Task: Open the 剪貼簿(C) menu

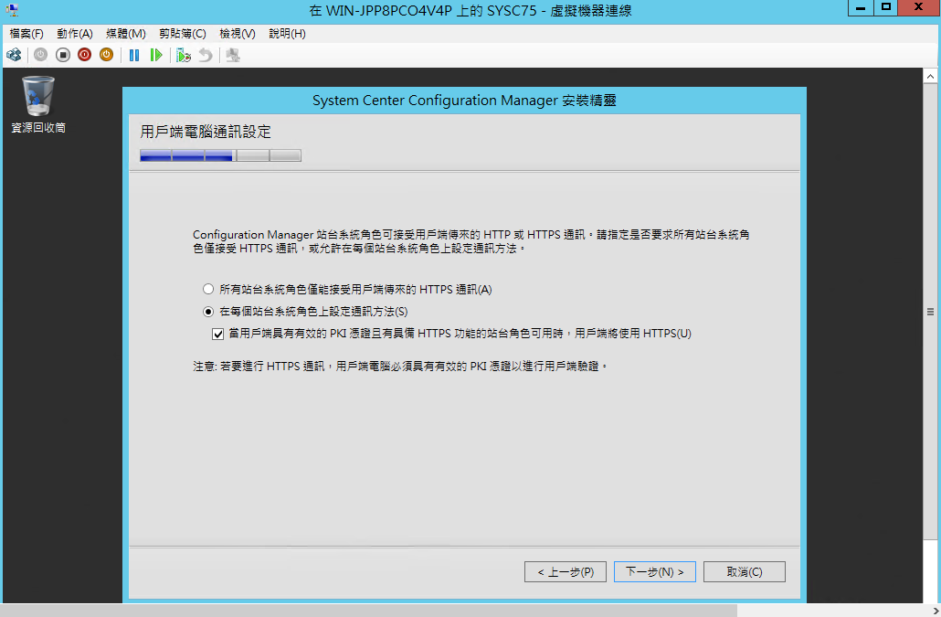Action: (183, 34)
